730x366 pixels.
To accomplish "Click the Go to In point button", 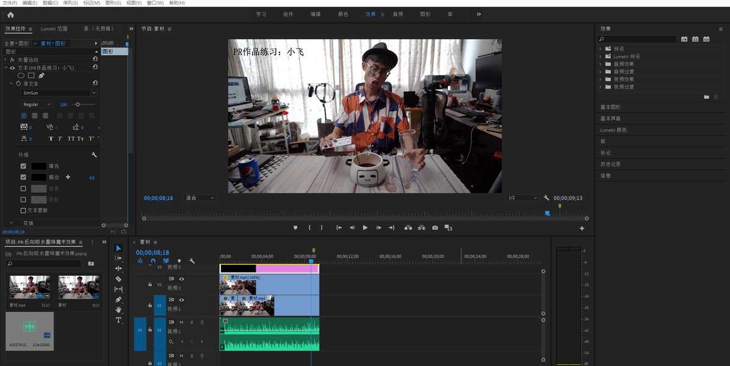I will pyautogui.click(x=339, y=228).
